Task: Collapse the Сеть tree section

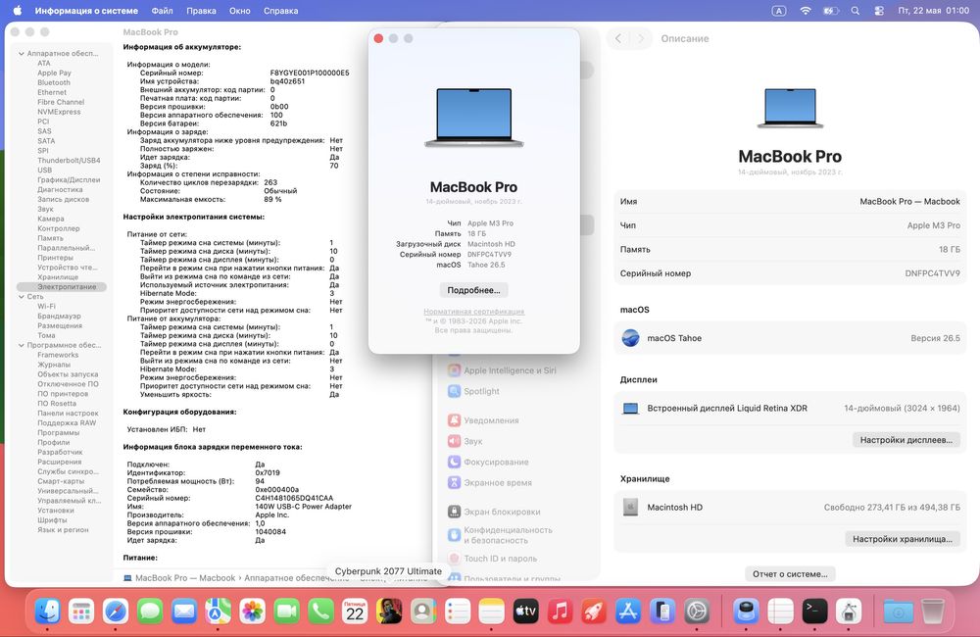Action: point(22,296)
